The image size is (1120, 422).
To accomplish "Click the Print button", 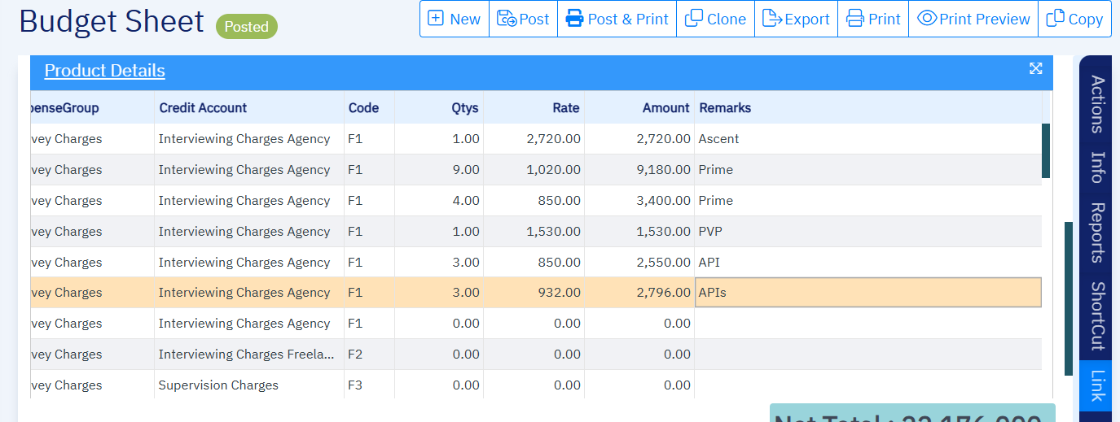I will [x=873, y=19].
